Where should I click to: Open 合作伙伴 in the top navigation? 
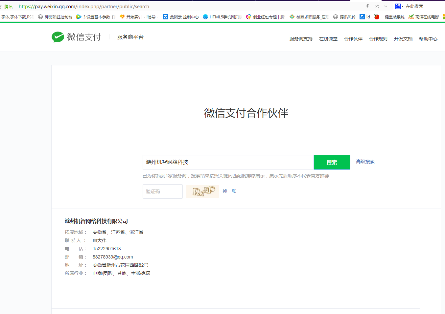[x=353, y=39]
